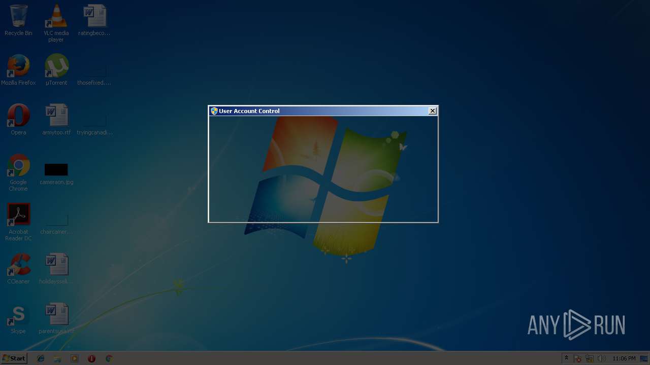Select the chaircamer... desktop file
The height and width of the screenshot is (365, 650).
point(56,223)
